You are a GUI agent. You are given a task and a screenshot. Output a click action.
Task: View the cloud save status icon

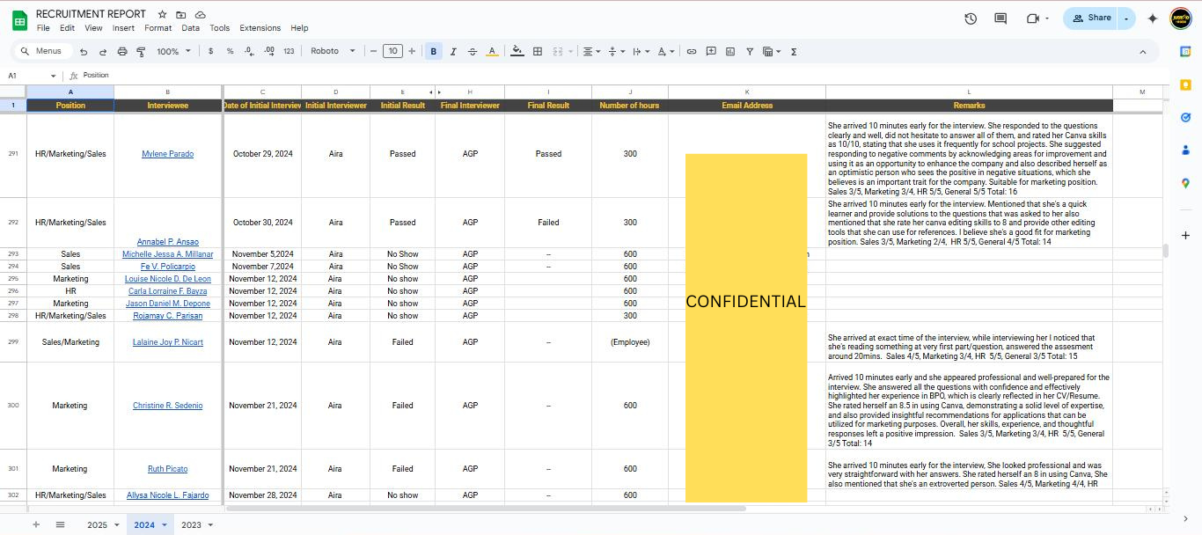[201, 15]
